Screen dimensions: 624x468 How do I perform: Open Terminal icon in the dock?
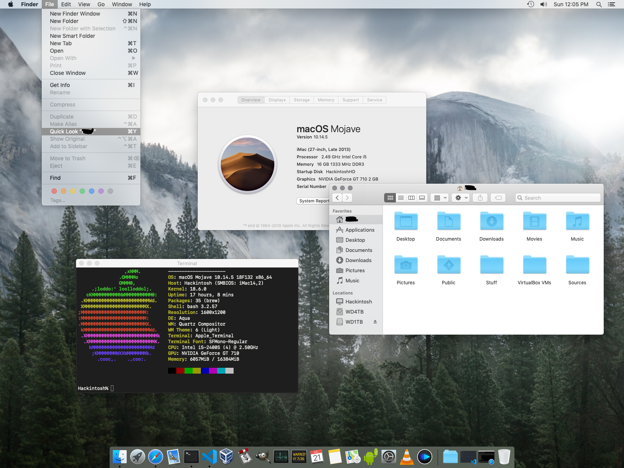click(x=191, y=457)
